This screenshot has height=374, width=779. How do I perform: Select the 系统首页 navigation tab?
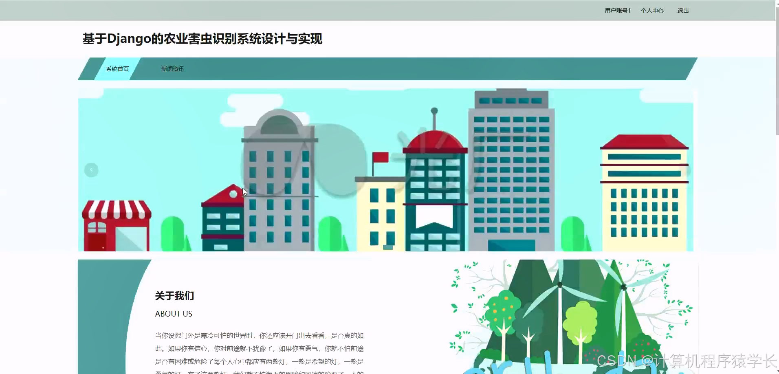click(x=117, y=69)
